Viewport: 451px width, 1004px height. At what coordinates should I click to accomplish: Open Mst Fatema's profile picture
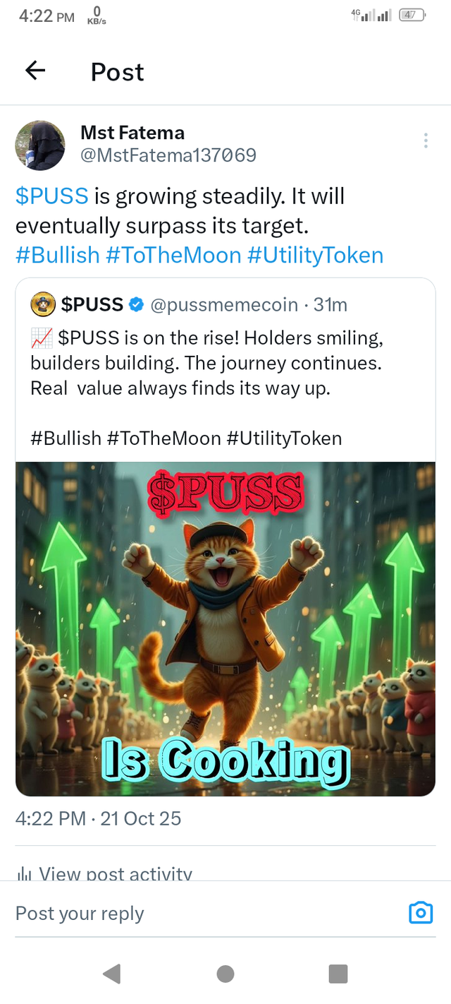coord(40,145)
